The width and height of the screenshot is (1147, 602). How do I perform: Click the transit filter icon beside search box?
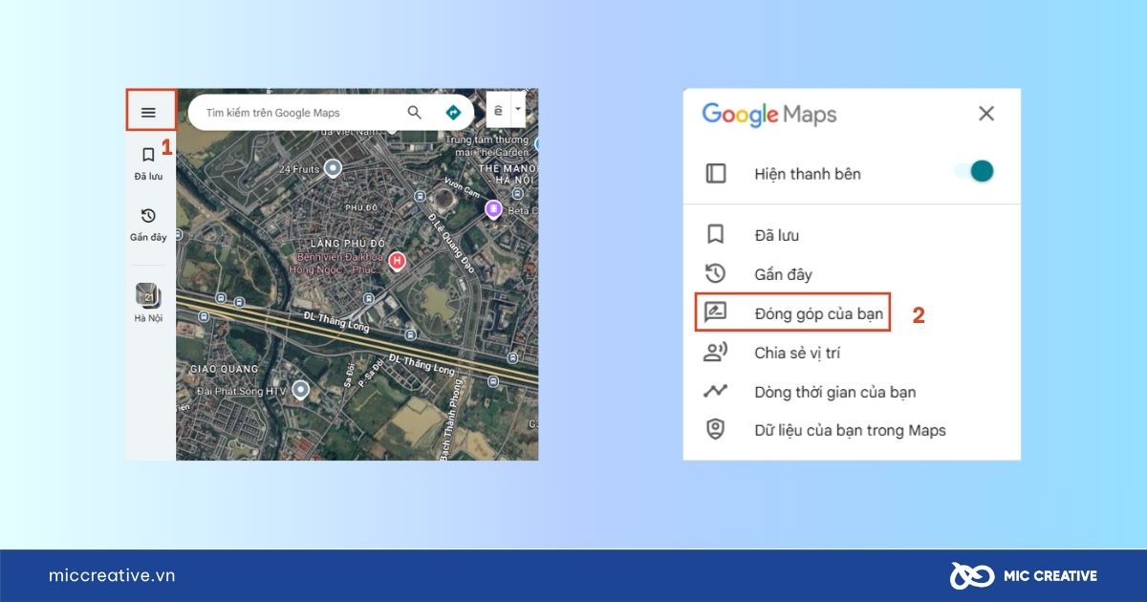(x=499, y=111)
